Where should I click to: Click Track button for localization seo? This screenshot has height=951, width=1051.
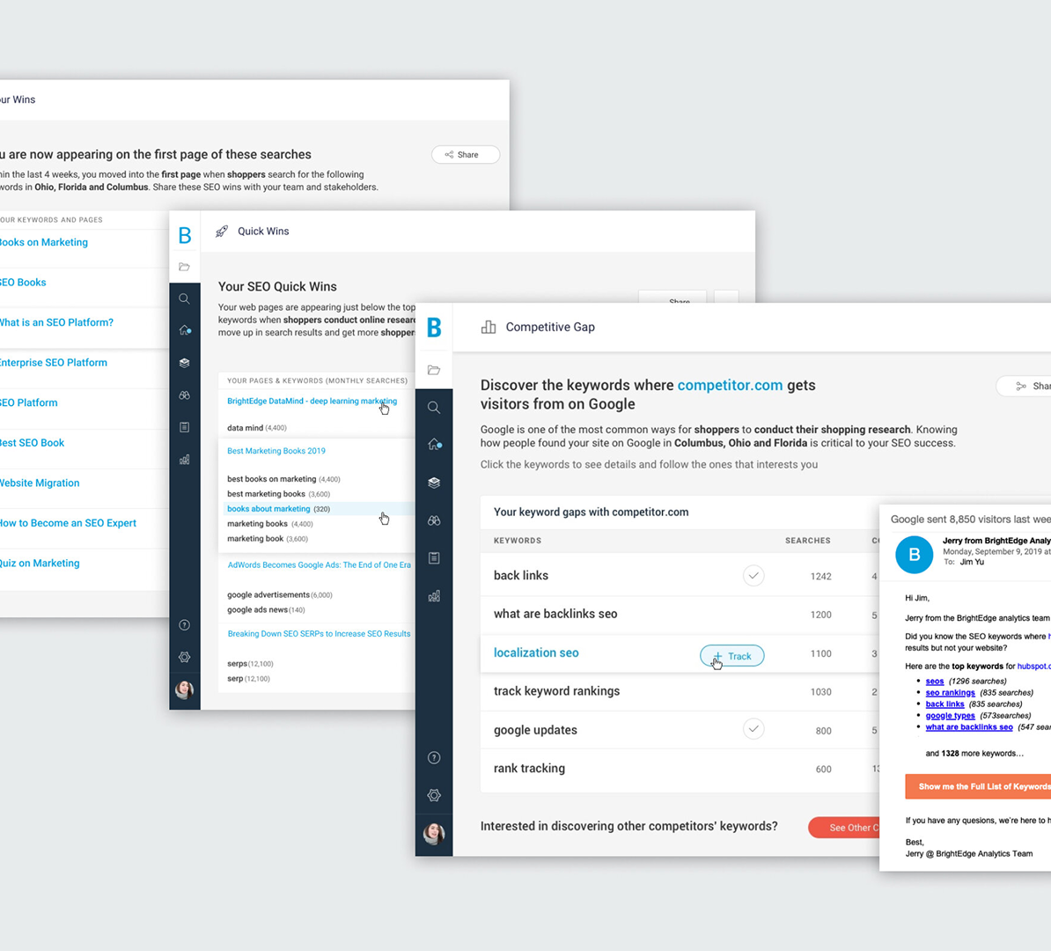[732, 656]
